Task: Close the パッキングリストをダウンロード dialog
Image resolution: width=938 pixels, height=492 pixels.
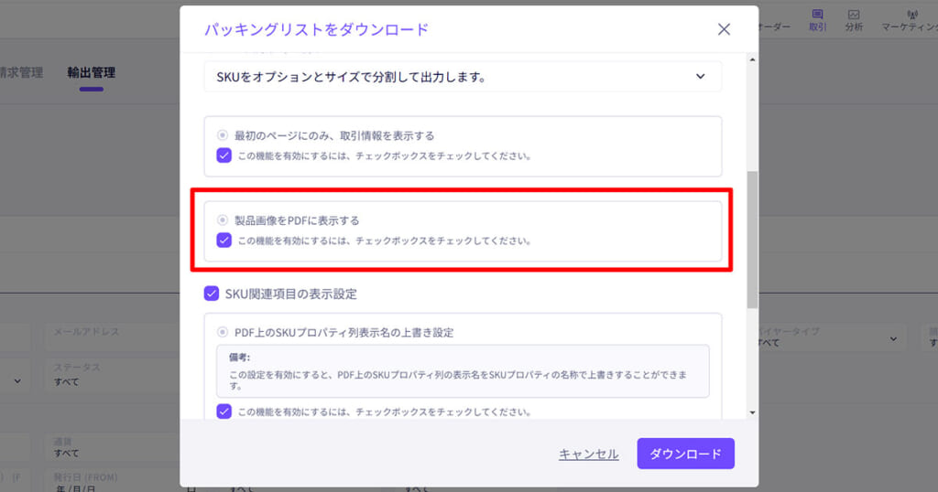Action: (724, 29)
